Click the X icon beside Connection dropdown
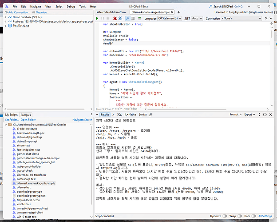 [x=266, y=18]
